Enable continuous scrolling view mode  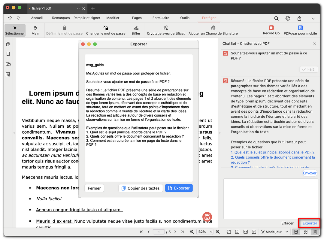pyautogui.click(x=315, y=232)
